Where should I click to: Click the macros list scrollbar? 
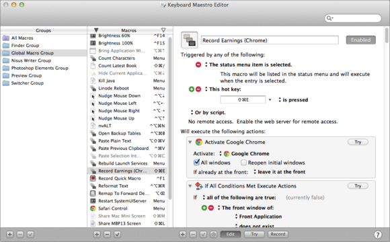[x=170, y=118]
